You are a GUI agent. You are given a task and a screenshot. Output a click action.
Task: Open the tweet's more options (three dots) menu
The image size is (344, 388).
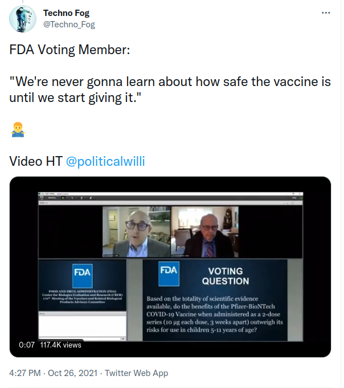coord(326,13)
